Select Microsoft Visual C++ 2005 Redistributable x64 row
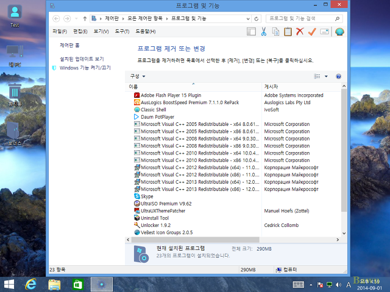 pos(196,124)
